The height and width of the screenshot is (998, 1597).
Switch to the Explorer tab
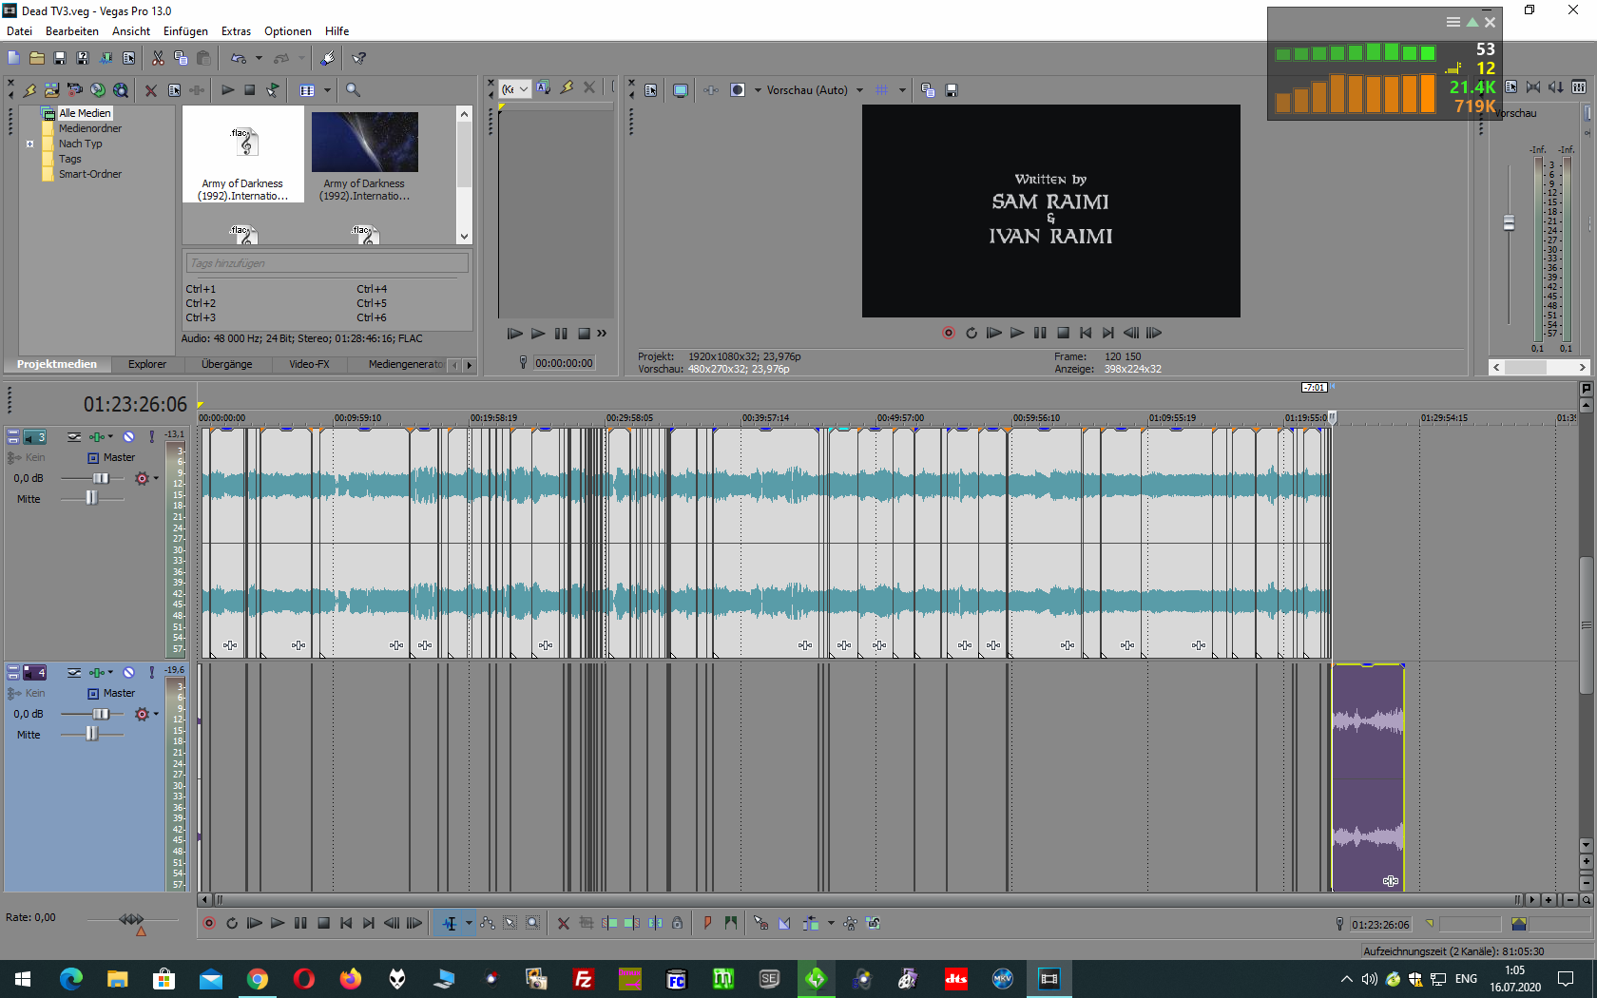(147, 364)
